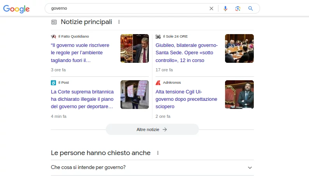Click the Altre notizie button
The image size is (309, 176).
coord(152,129)
